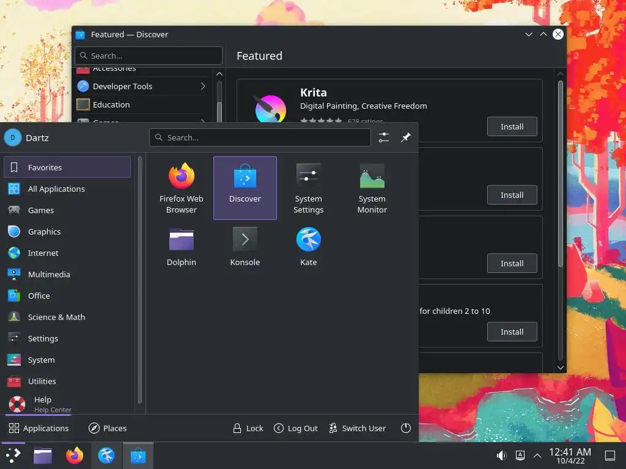The image size is (626, 469).
Task: Open the KDE application launcher button
Action: pos(13,456)
